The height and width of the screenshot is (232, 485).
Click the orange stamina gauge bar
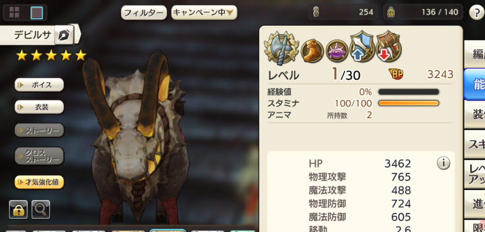click(x=409, y=103)
